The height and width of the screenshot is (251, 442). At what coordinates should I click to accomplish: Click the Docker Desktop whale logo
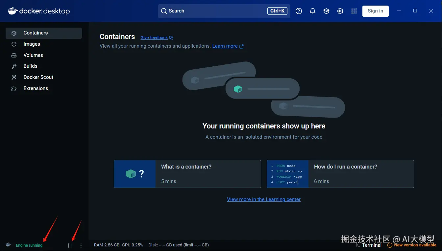pos(12,11)
